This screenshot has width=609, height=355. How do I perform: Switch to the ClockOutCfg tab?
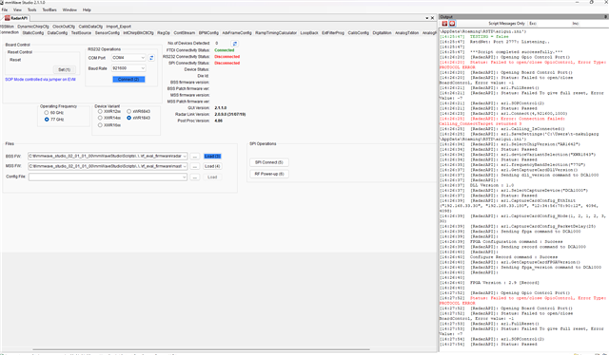(x=64, y=27)
